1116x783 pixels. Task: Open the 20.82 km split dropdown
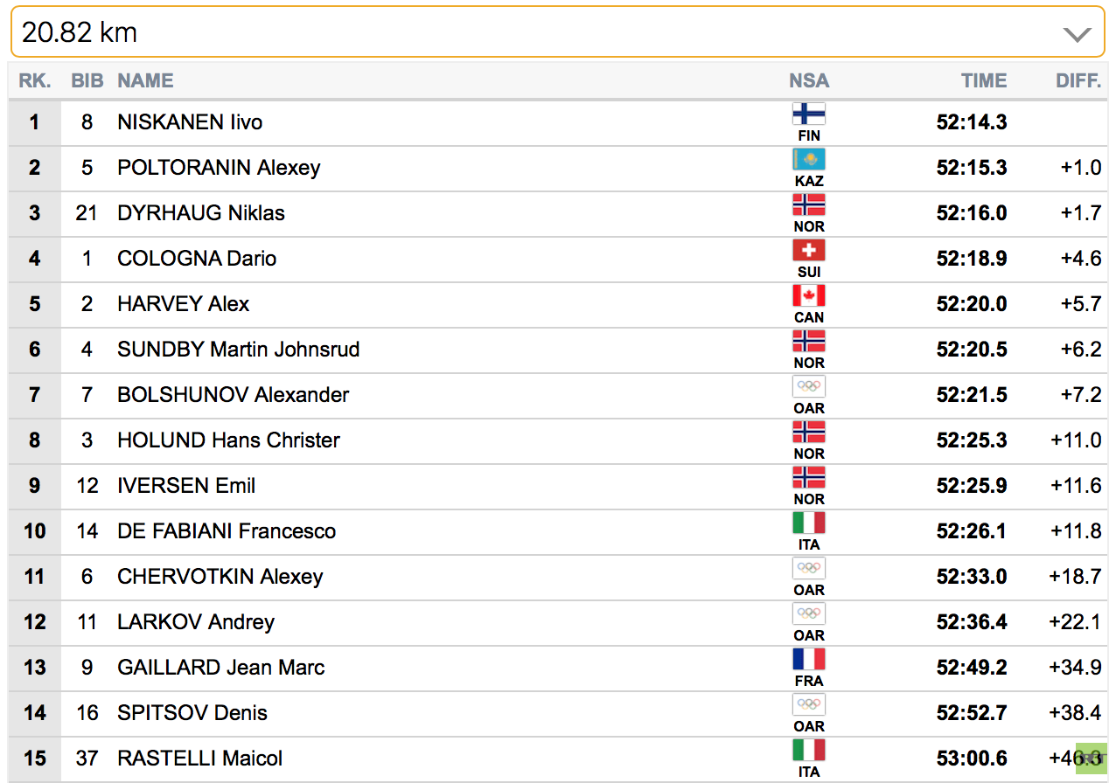tap(558, 32)
